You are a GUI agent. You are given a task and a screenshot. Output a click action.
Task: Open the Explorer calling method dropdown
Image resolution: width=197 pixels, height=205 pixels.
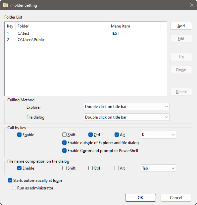pyautogui.click(x=126, y=107)
